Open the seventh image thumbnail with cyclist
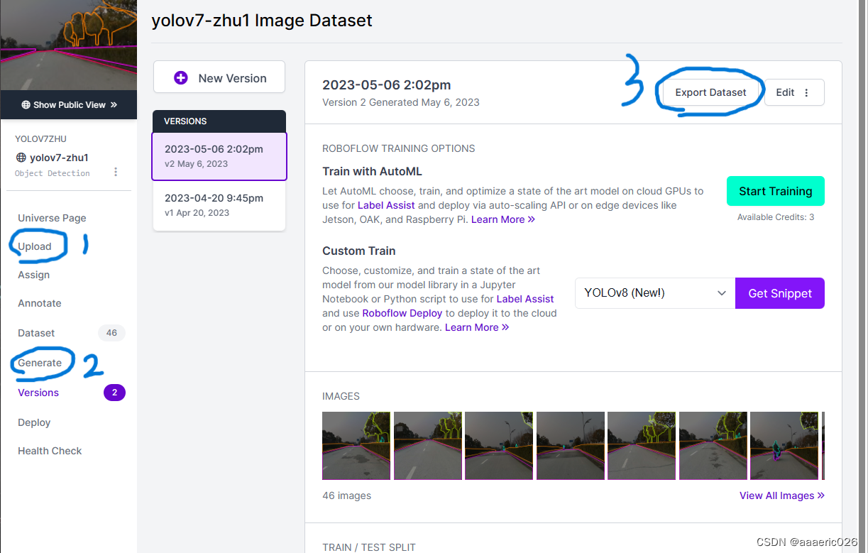 (784, 446)
